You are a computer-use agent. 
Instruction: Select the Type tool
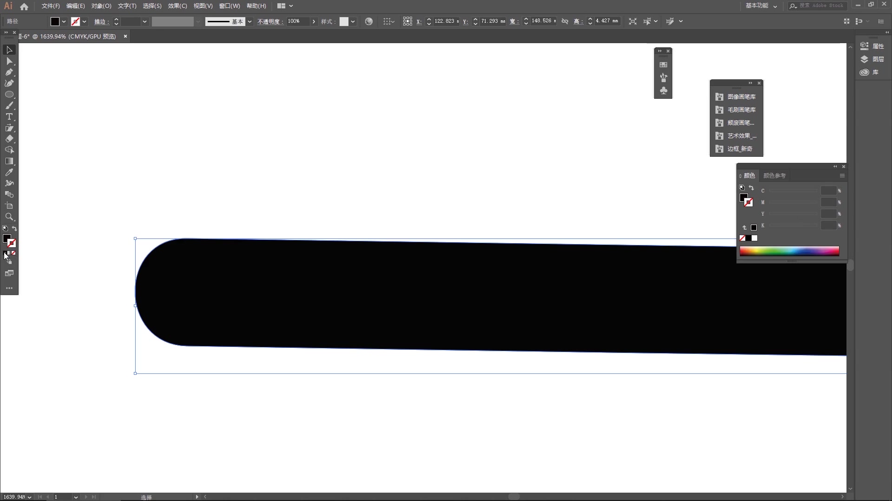click(9, 117)
